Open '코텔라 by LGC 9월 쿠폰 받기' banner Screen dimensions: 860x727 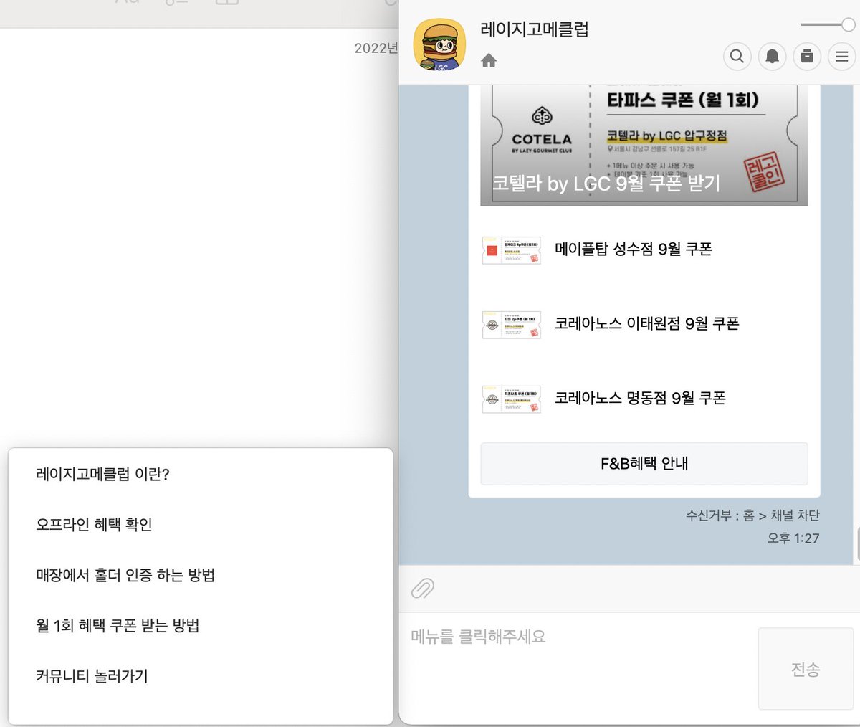pos(644,146)
